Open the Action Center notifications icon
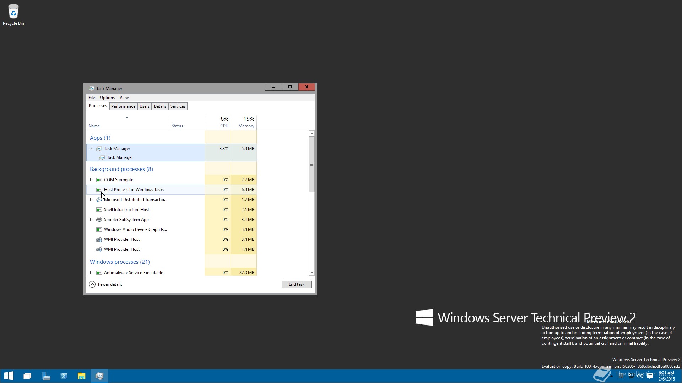Screen dimensions: 682x383 650,376
